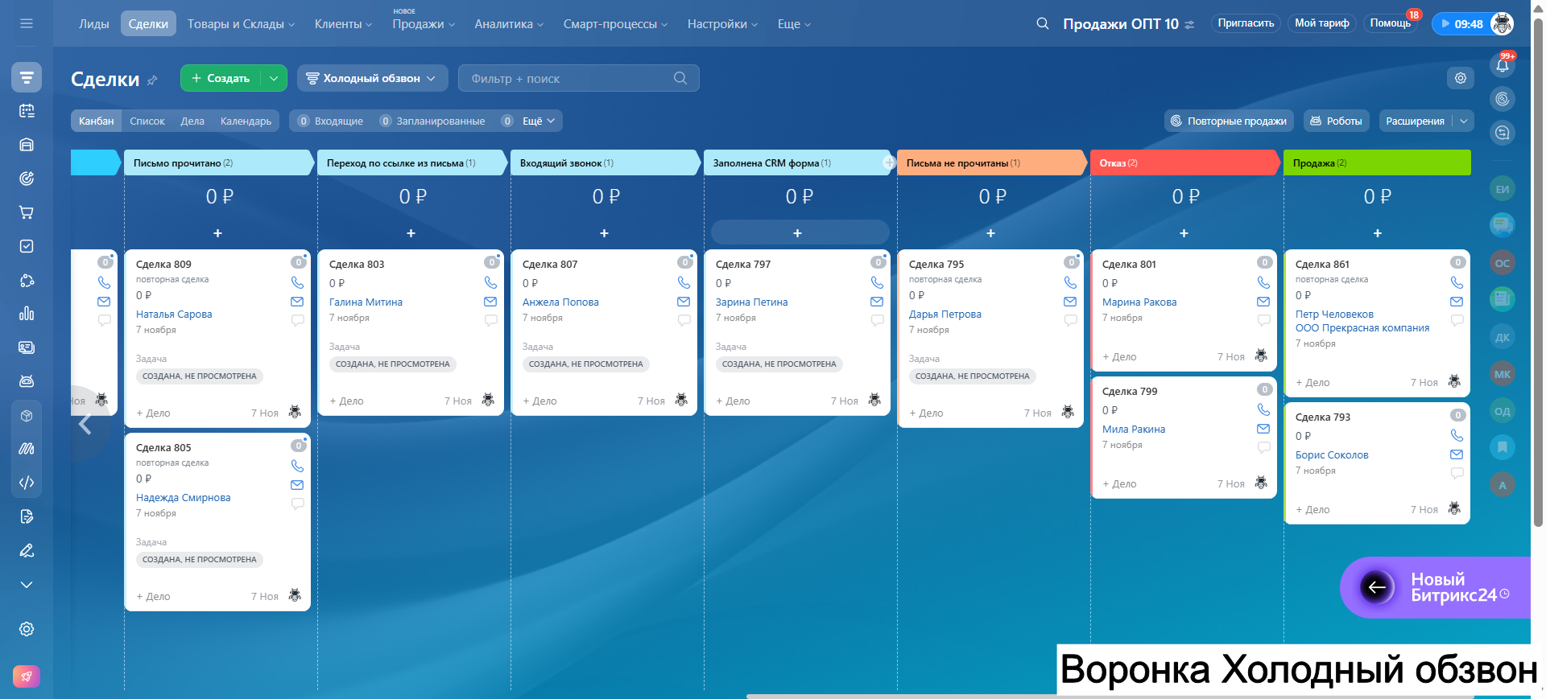Screen dimensions: 1546x699
Task: Click the rocket icon at the sidebar bottom
Action: [27, 676]
